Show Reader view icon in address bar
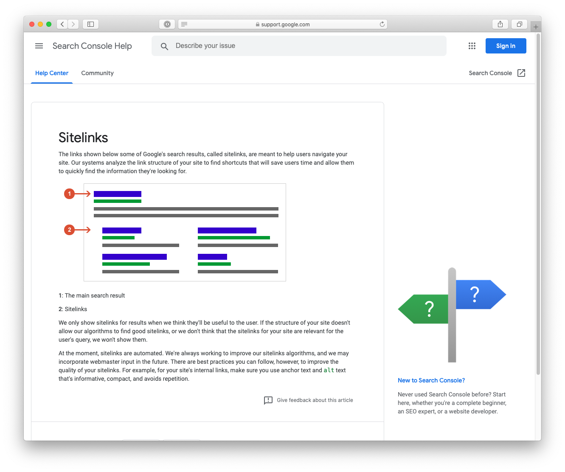565x472 pixels. (184, 24)
